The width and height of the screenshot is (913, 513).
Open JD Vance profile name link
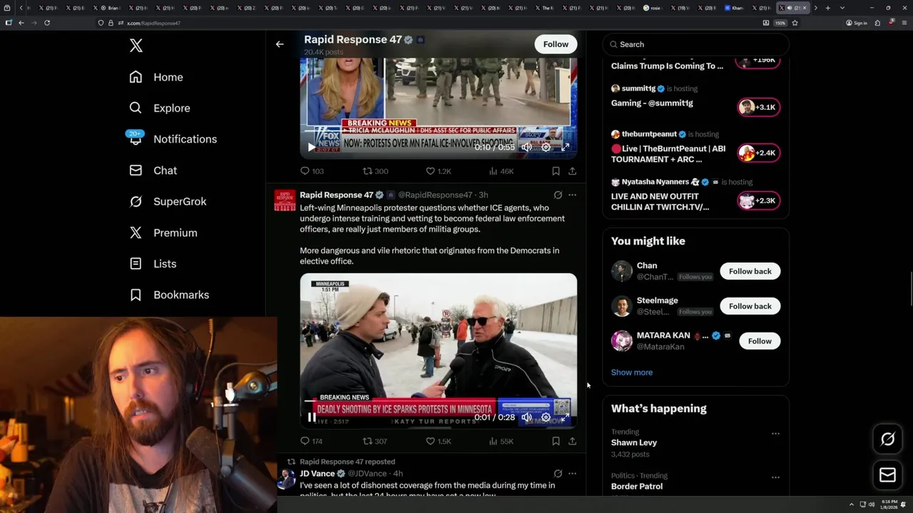(x=317, y=473)
